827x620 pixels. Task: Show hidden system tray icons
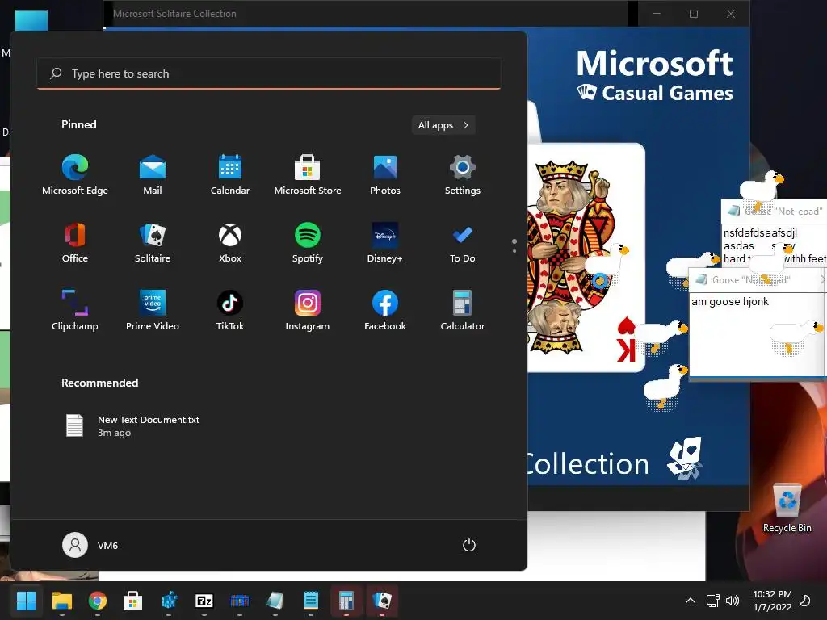[690, 601]
